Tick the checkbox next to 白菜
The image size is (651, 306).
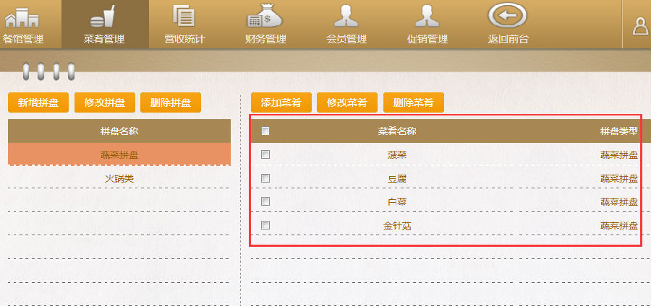coord(265,201)
